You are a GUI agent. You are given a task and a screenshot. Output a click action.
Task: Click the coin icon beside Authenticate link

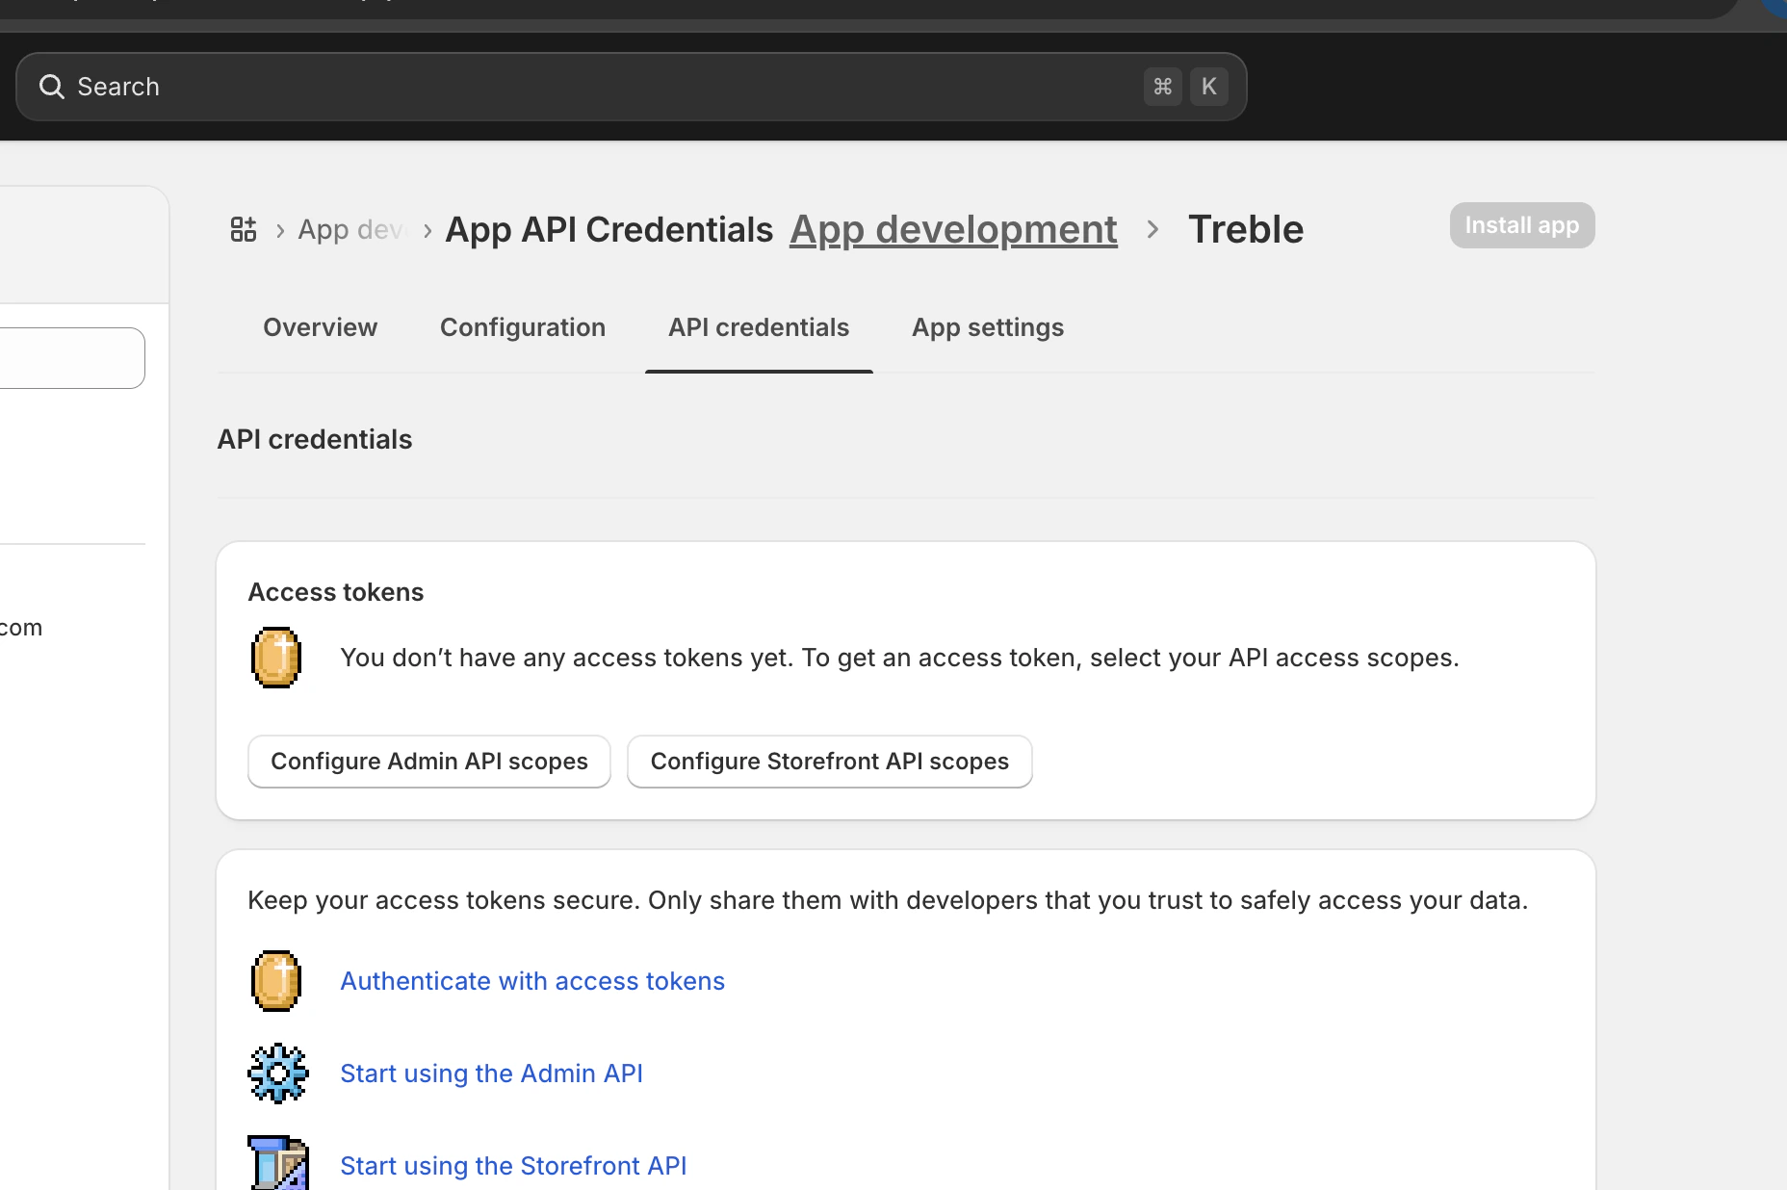(x=276, y=981)
